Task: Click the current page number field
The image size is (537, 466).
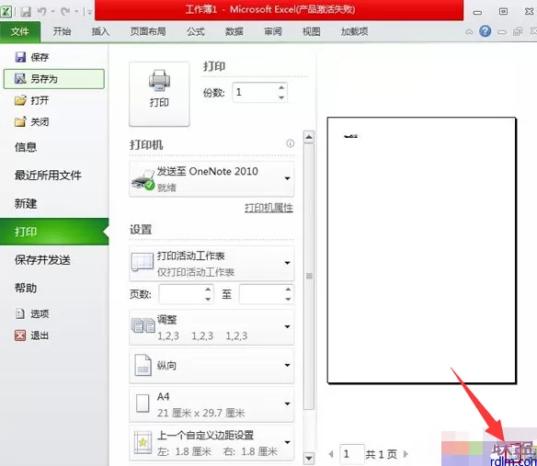Action: [352, 454]
